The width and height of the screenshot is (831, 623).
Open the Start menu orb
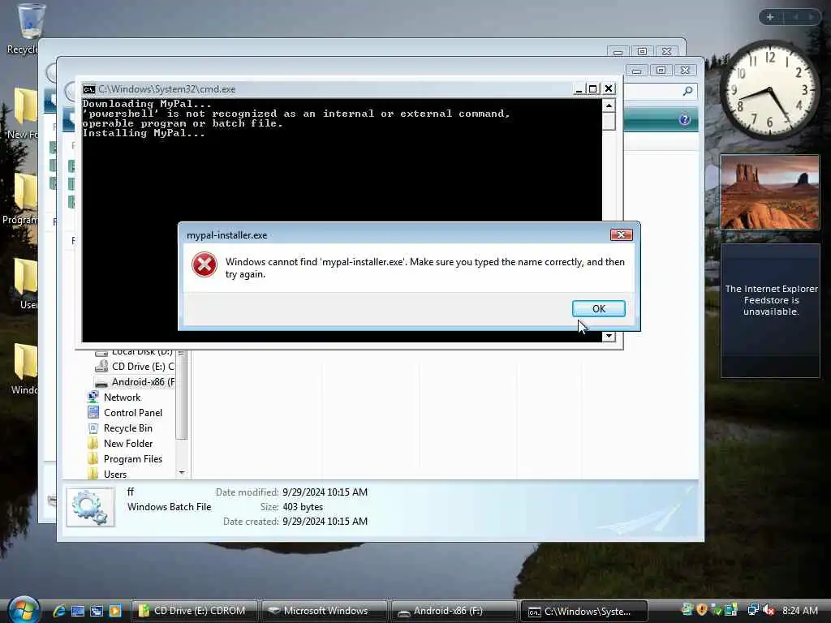[x=22, y=610]
